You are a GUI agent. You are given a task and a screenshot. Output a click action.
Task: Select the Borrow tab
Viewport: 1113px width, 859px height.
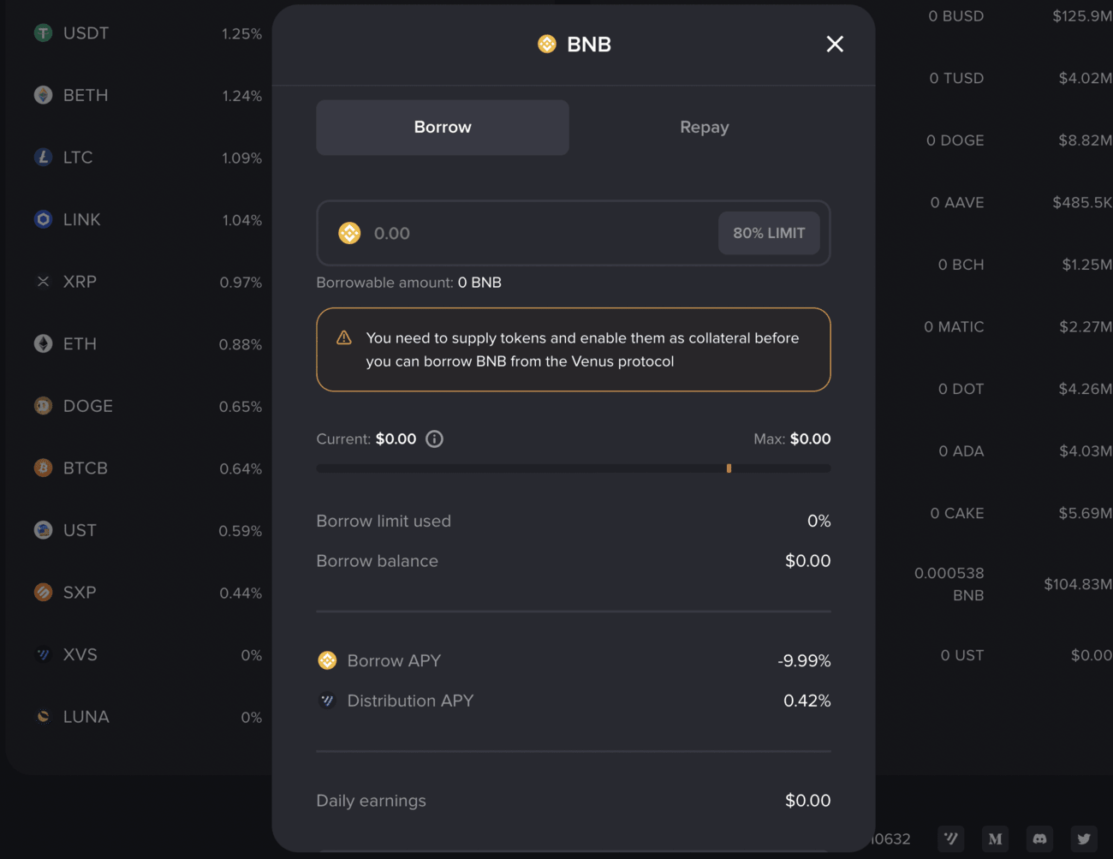click(x=443, y=128)
